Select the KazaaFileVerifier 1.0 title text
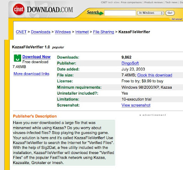183x170 pixels. tap(31, 47)
